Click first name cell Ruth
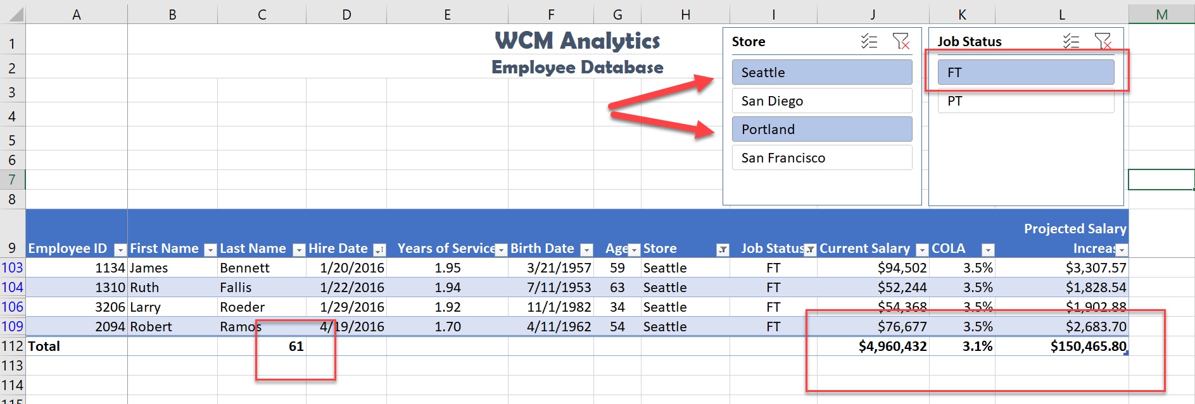 click(172, 287)
